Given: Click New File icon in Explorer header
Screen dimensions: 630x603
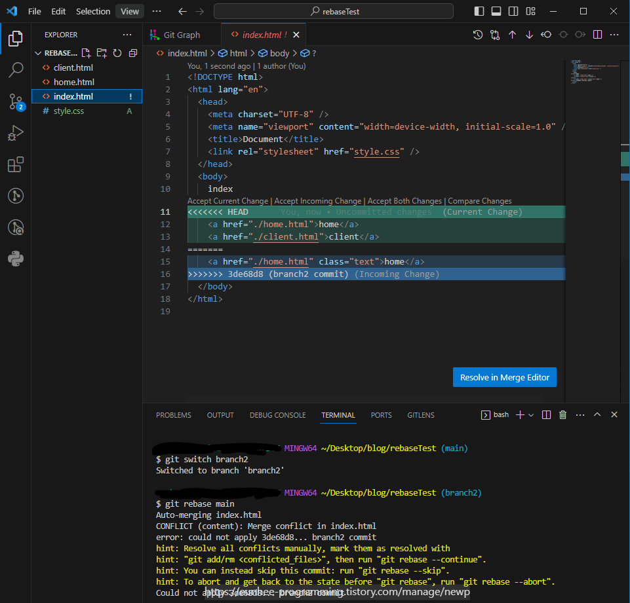Looking at the screenshot, I should tap(86, 53).
